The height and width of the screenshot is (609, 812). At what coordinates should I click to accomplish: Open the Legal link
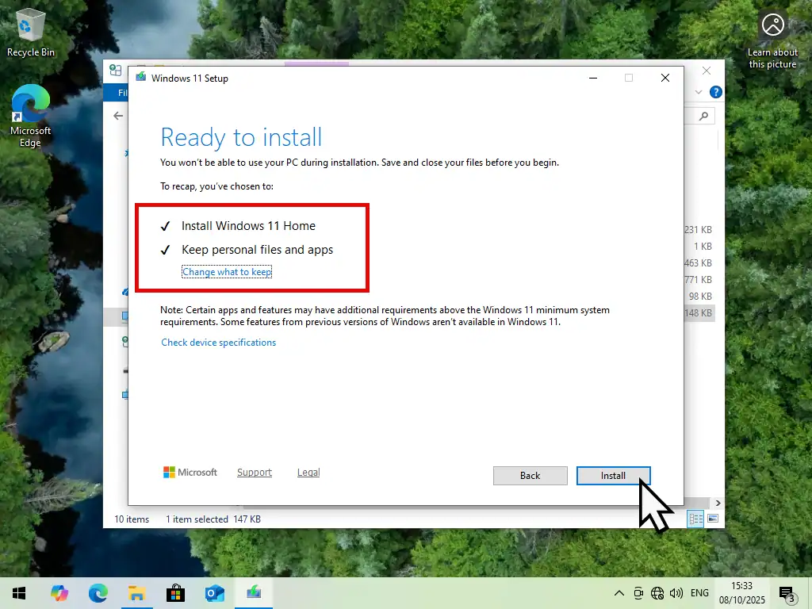point(308,473)
